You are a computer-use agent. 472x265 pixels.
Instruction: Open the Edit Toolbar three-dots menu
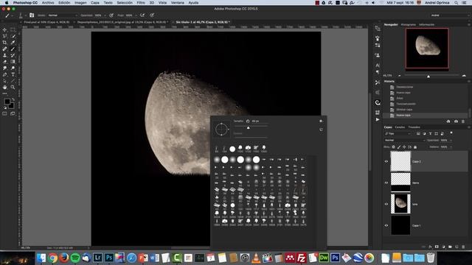(4, 93)
